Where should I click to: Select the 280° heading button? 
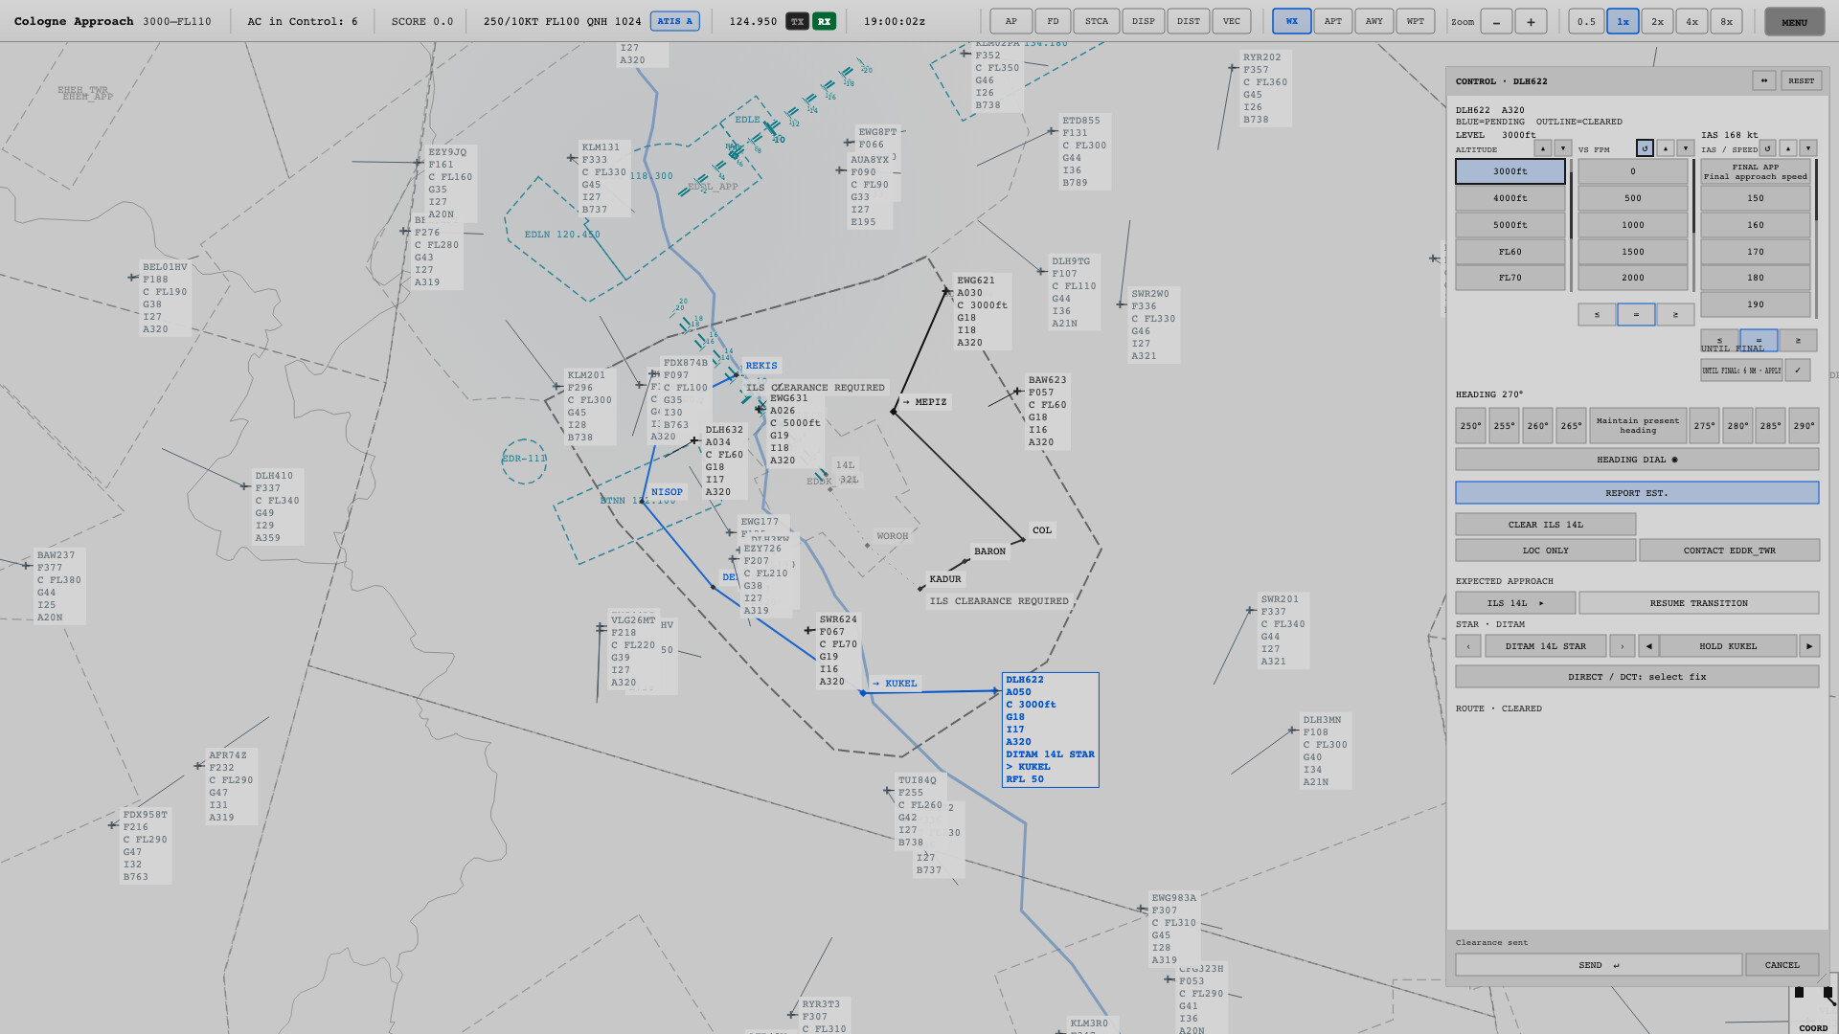pyautogui.click(x=1737, y=426)
